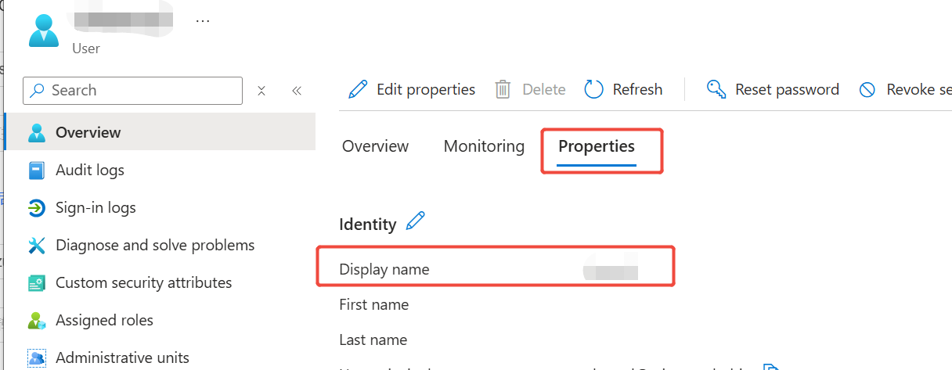
Task: Focus the sidebar Search box
Action: pyautogui.click(x=133, y=91)
